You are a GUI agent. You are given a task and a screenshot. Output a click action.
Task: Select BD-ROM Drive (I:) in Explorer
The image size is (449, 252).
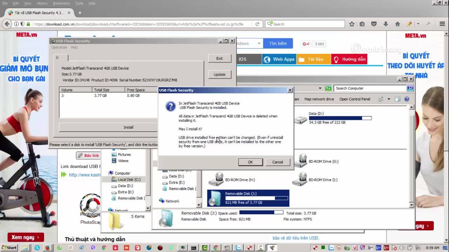coord(315,180)
